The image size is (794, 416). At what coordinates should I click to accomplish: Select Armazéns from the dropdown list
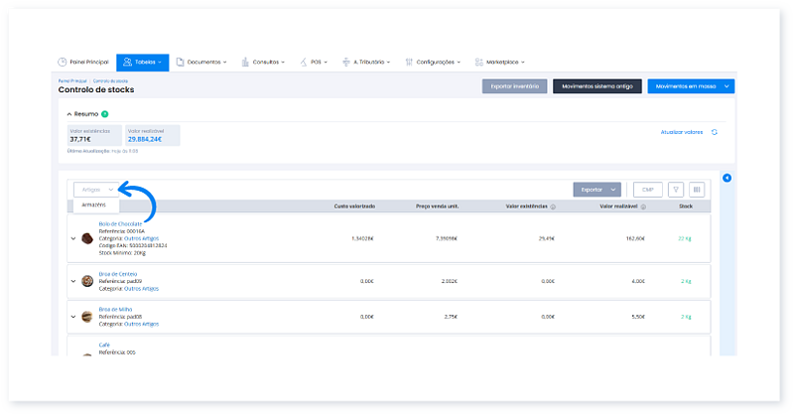[95, 205]
